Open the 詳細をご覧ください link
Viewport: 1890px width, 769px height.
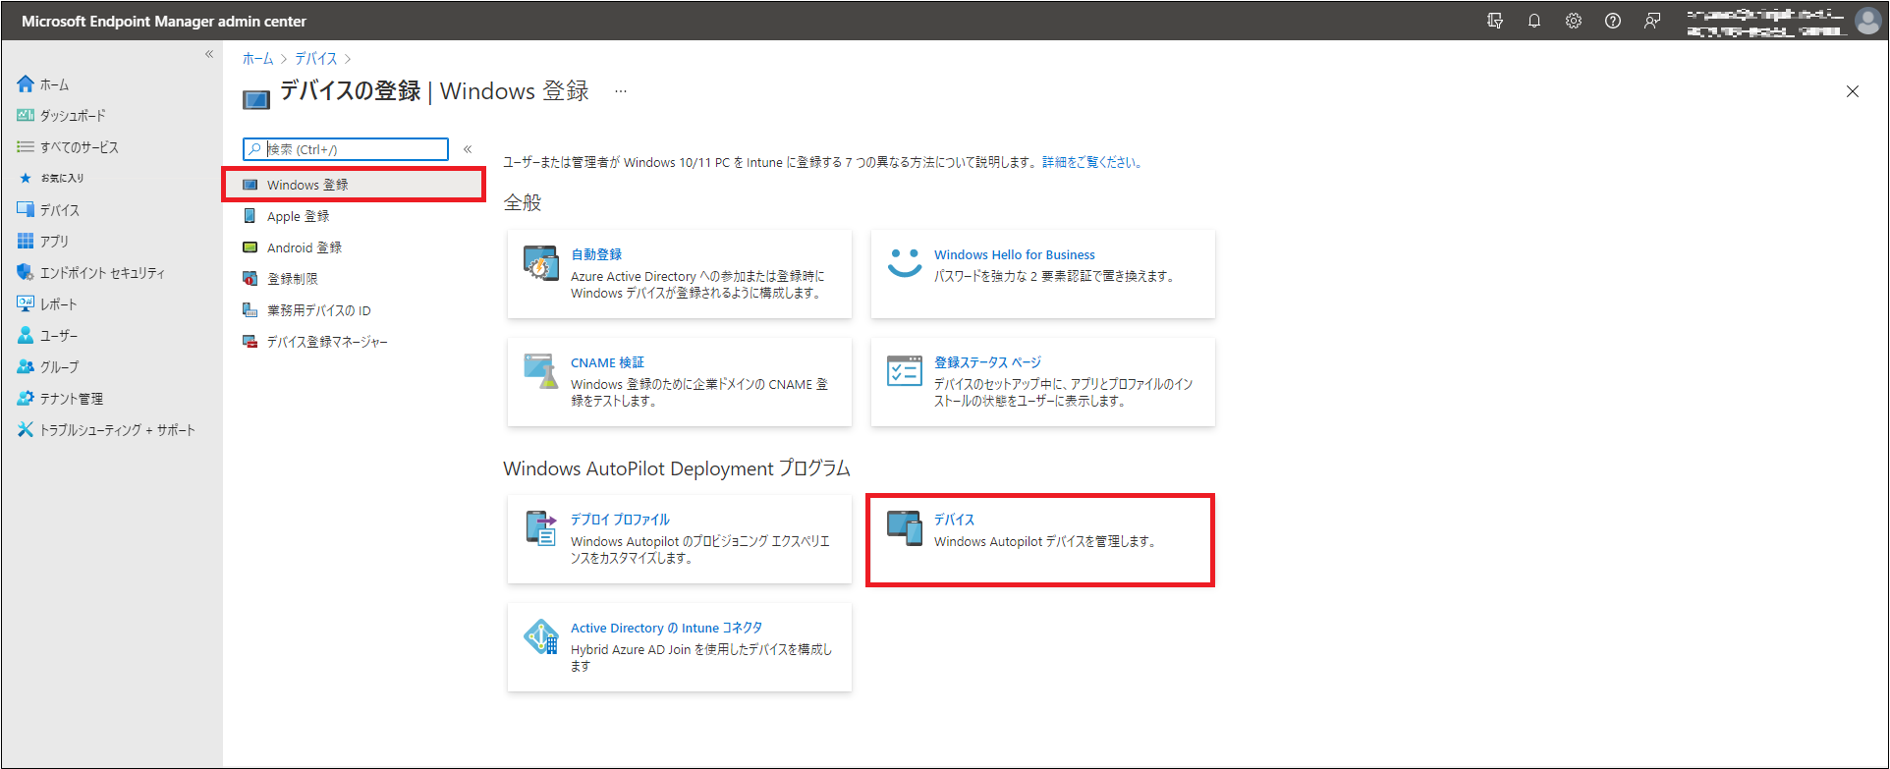click(1093, 163)
